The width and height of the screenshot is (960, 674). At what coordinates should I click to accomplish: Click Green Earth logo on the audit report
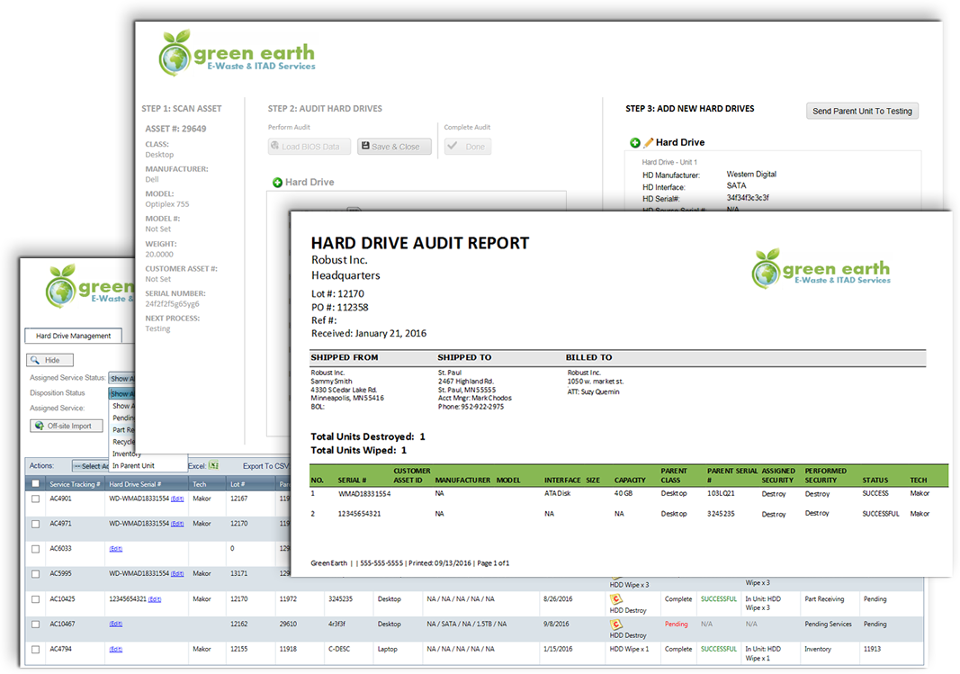pos(820,269)
